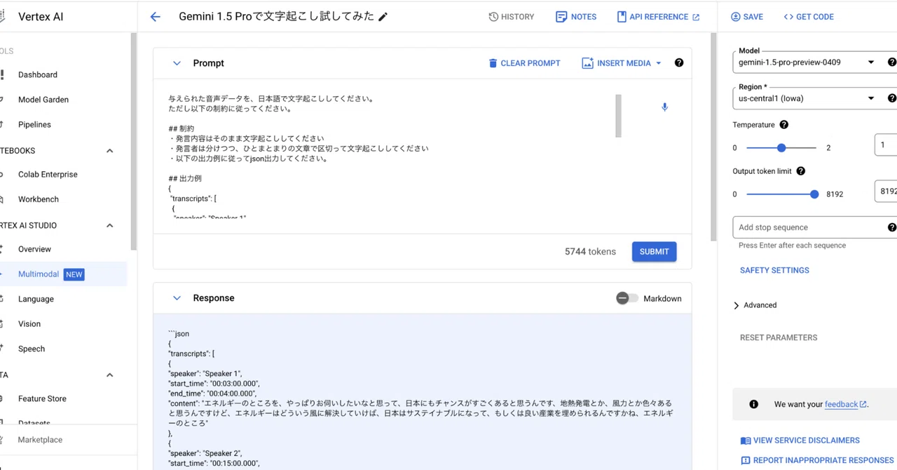Adjust the Temperature slider
Image resolution: width=897 pixels, height=470 pixels.
[781, 148]
